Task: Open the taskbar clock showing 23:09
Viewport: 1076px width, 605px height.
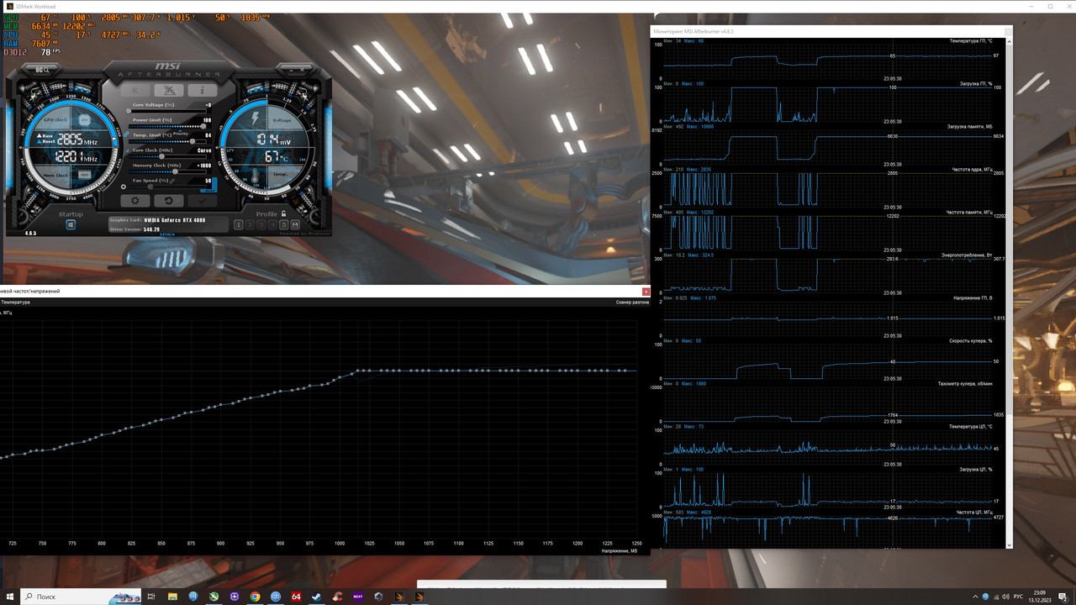Action: pyautogui.click(x=1041, y=597)
